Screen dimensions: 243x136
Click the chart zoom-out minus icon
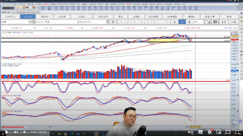pyautogui.click(x=233, y=129)
